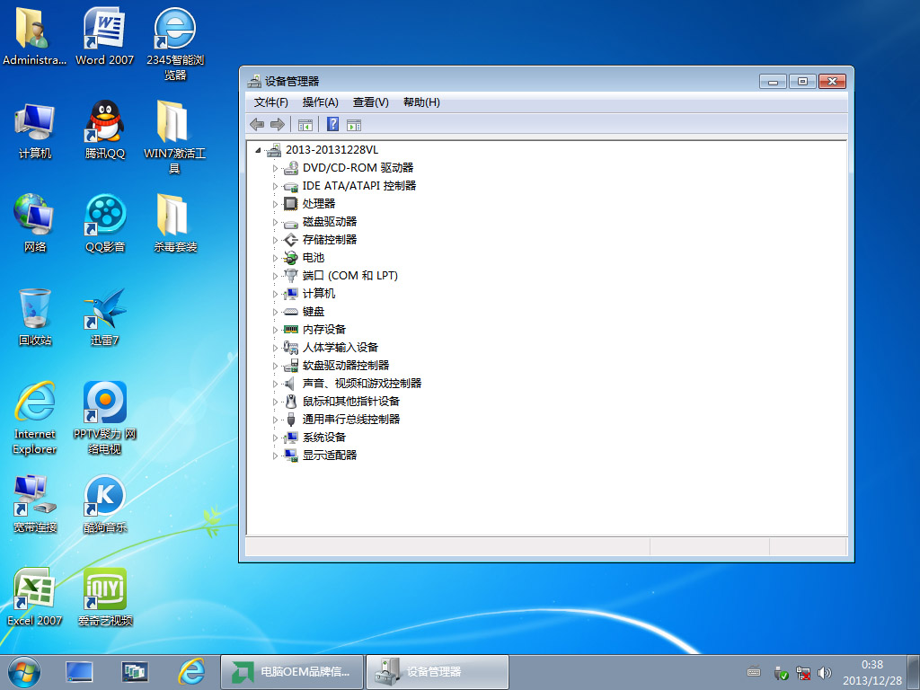920x690 pixels.
Task: Click the show desktop taskbar shortcut
Action: pyautogui.click(x=79, y=672)
